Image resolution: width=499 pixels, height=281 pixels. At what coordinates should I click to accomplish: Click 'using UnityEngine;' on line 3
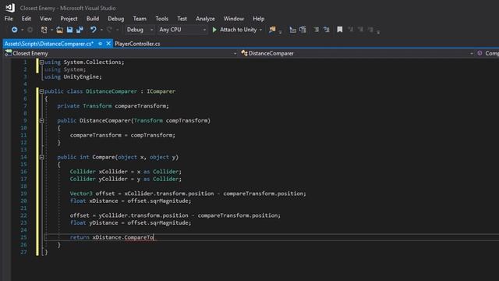coord(73,76)
